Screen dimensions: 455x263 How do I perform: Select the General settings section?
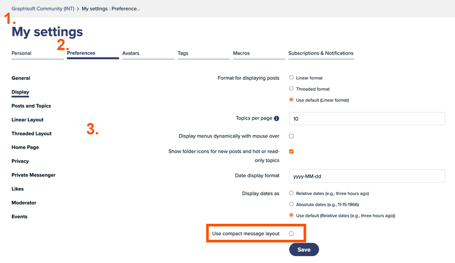pos(21,78)
